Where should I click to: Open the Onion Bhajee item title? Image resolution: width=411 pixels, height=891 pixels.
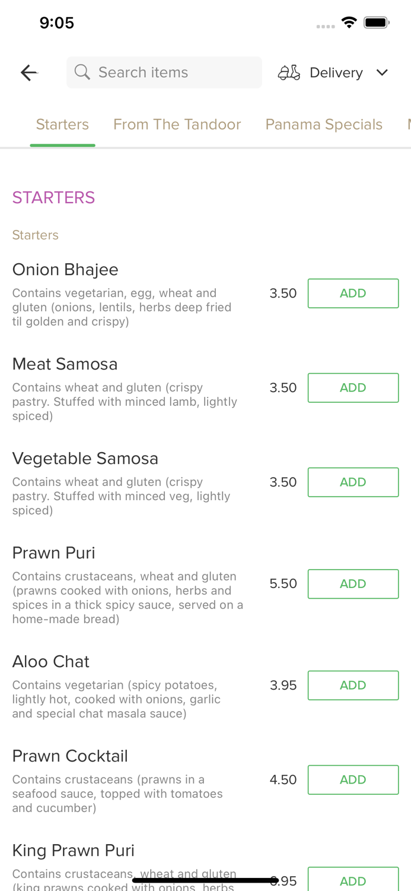[x=65, y=270]
